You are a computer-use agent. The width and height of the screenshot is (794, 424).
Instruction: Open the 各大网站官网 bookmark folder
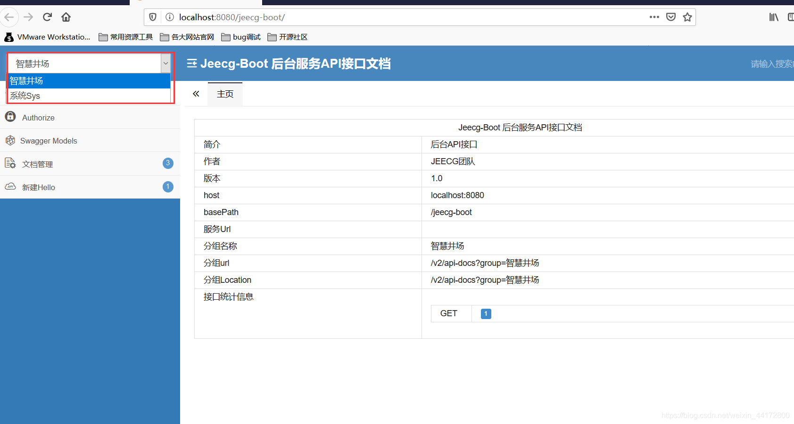coord(187,37)
